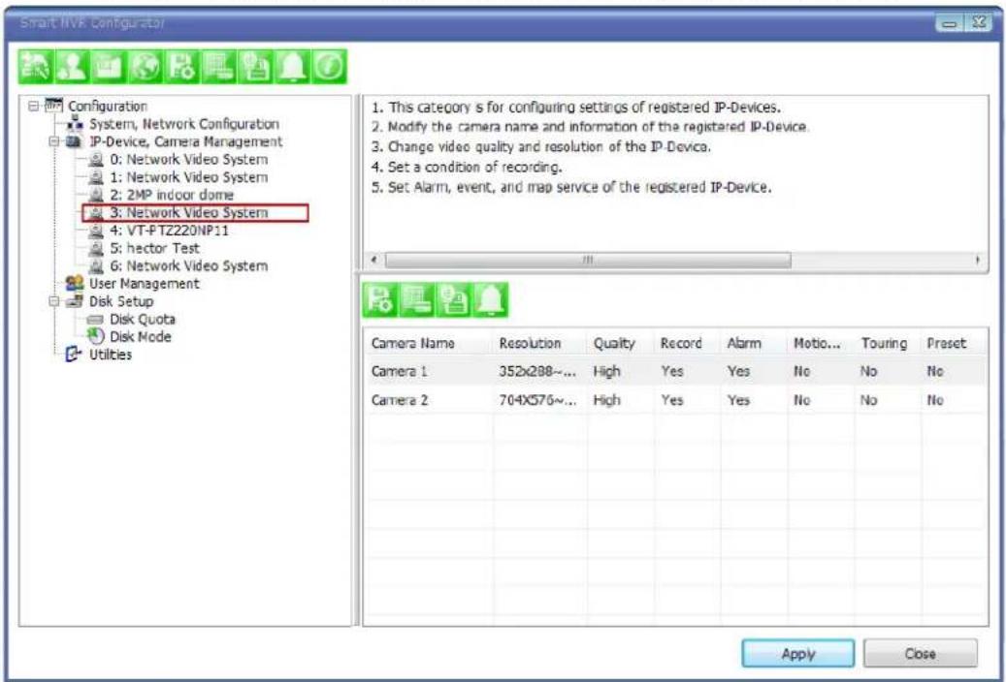Image resolution: width=1006 pixels, height=682 pixels.
Task: Select the Camera 1 row name
Action: coord(399,372)
